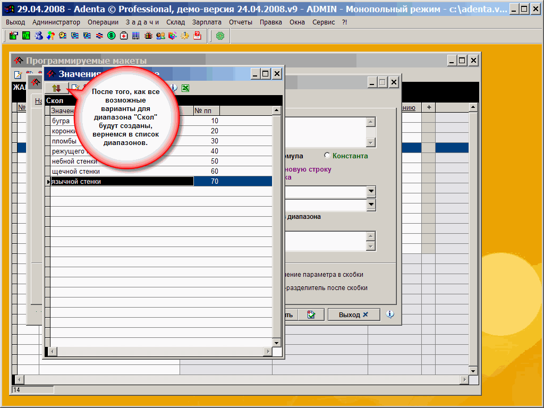
Task: Open the Отчеты menu
Action: tap(241, 22)
